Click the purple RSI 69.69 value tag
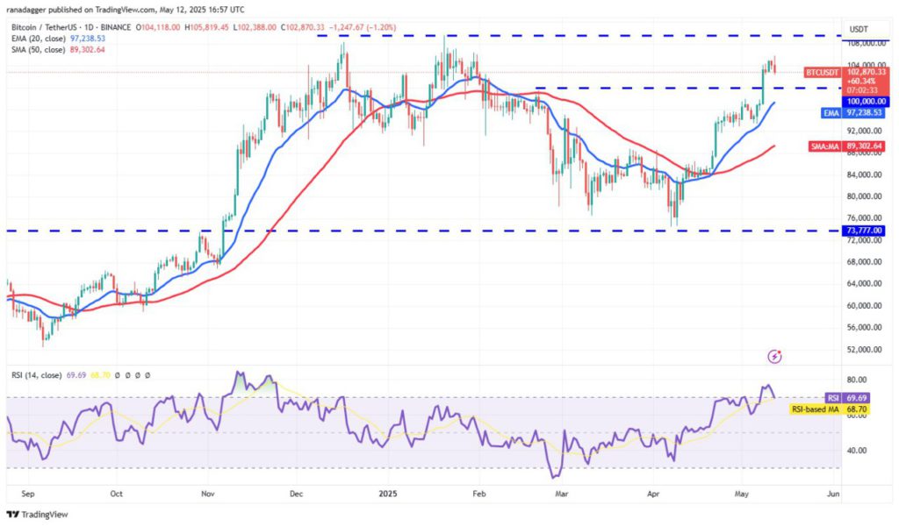Screen dimensions: 899x526 (x=847, y=398)
